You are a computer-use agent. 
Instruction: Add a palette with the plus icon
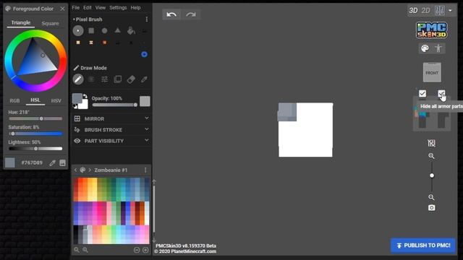click(145, 250)
